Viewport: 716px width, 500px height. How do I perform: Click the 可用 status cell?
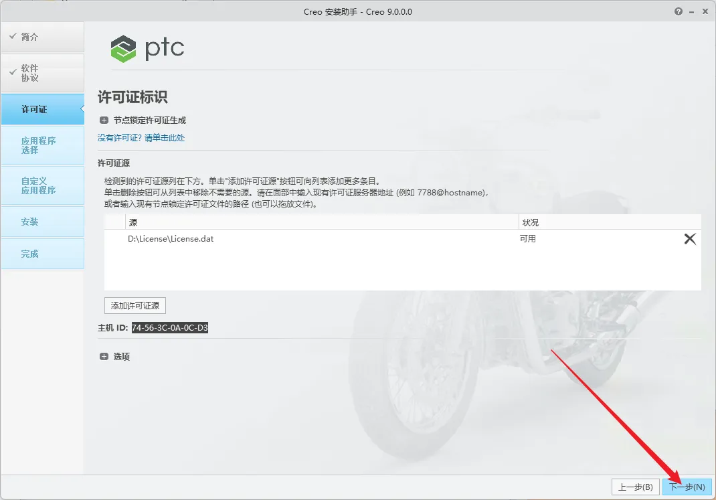tap(528, 239)
